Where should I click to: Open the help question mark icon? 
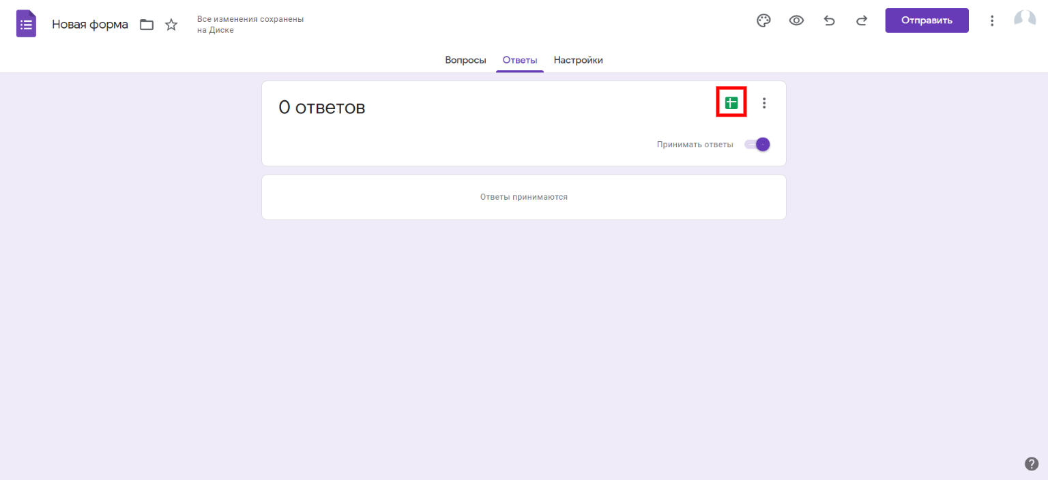tap(1032, 464)
